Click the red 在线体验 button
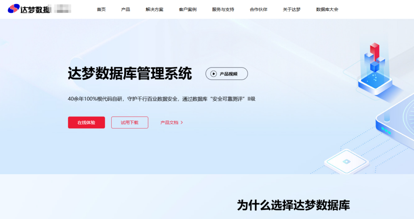 (87, 122)
